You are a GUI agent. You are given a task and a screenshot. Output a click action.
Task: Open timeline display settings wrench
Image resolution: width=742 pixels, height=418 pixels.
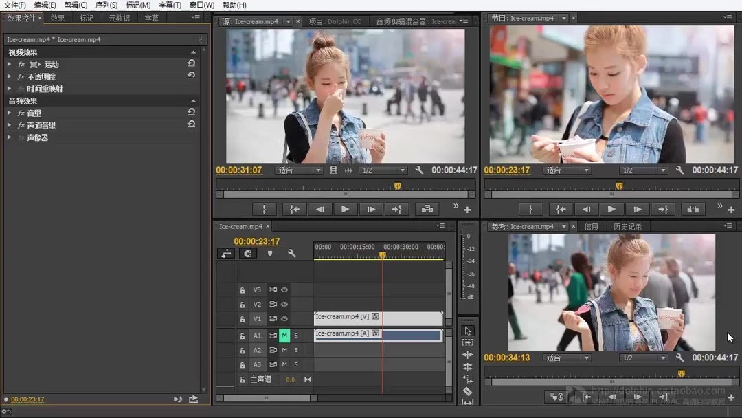point(291,254)
